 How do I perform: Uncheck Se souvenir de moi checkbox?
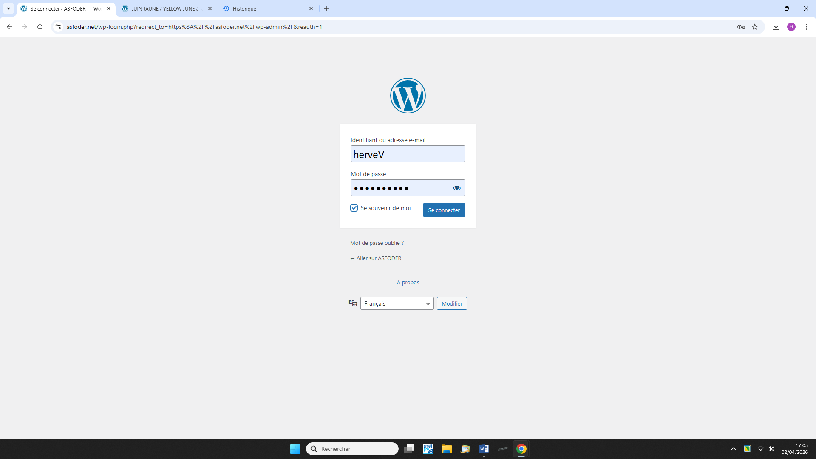354,208
